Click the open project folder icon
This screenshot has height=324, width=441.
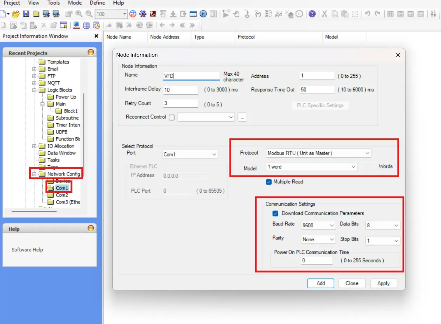(x=16, y=14)
